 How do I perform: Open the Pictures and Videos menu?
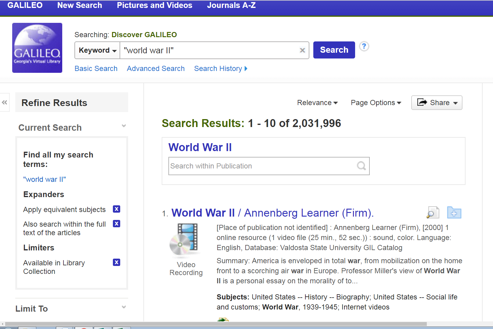154,5
